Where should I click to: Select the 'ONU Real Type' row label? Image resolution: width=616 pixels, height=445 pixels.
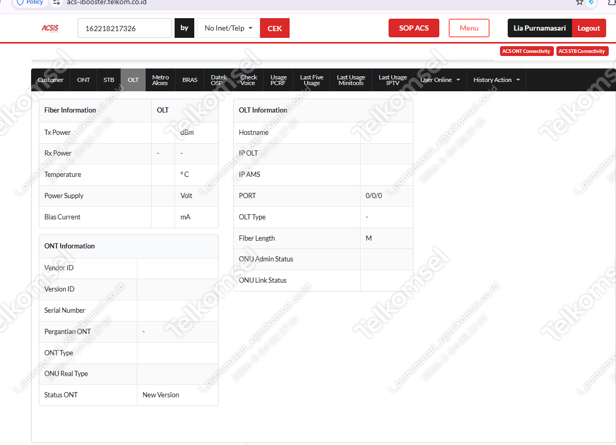[x=66, y=373]
